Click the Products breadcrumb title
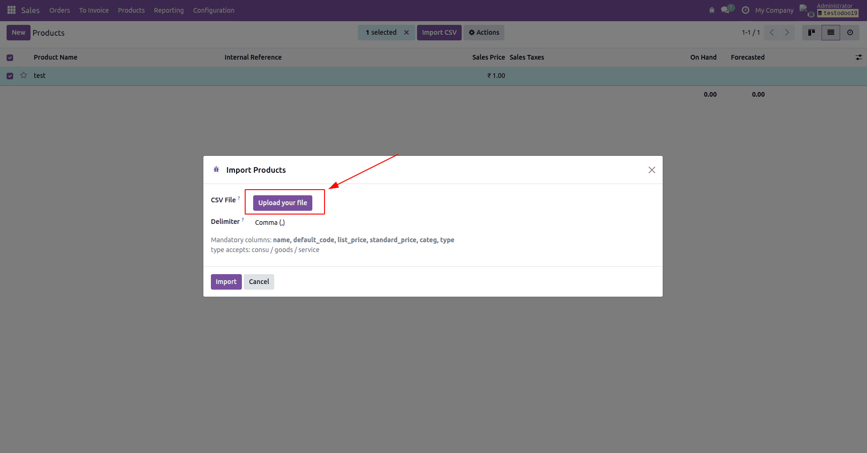This screenshot has height=453, width=867. click(48, 33)
